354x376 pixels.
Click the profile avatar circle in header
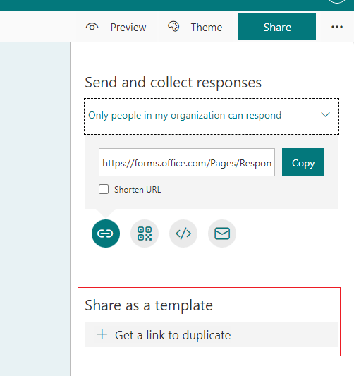pos(337,1)
